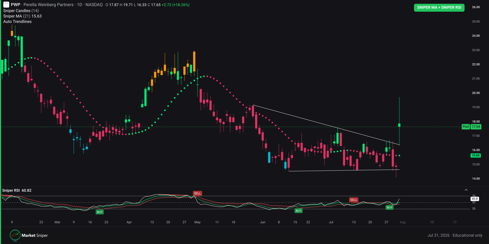
Task: Open the PWP ticker symbol
Action: 15,4
